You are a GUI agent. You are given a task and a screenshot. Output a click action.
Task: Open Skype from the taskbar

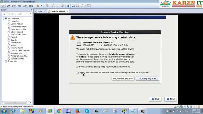(87, 111)
